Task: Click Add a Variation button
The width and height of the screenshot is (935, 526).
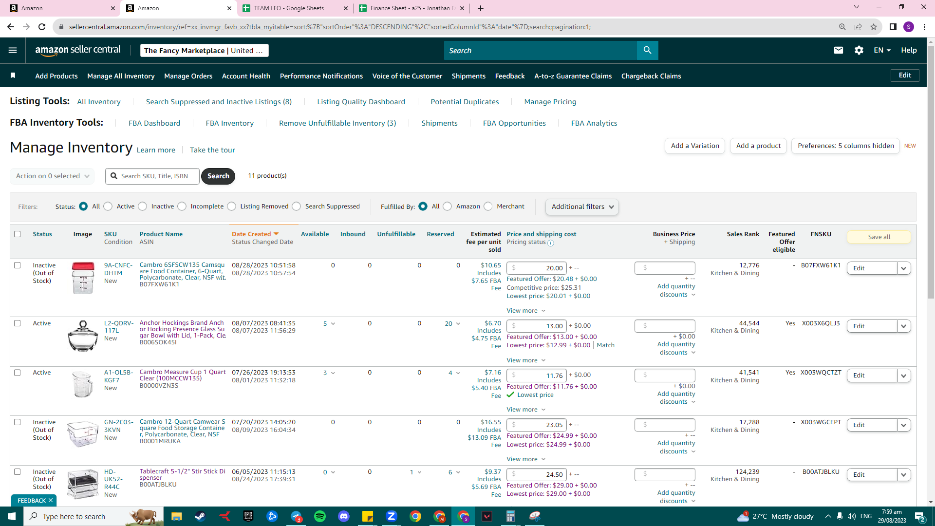Action: pyautogui.click(x=695, y=146)
